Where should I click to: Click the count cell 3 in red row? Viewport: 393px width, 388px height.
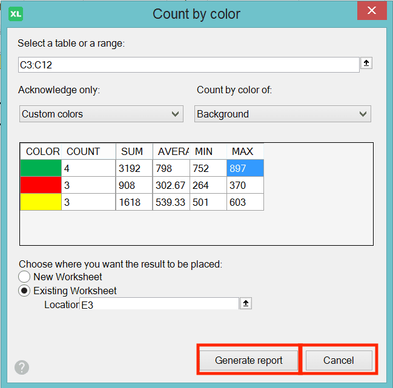pos(88,185)
